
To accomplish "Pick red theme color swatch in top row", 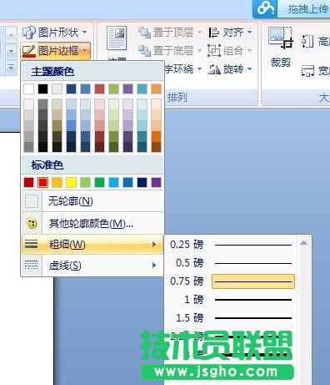I will (99, 89).
